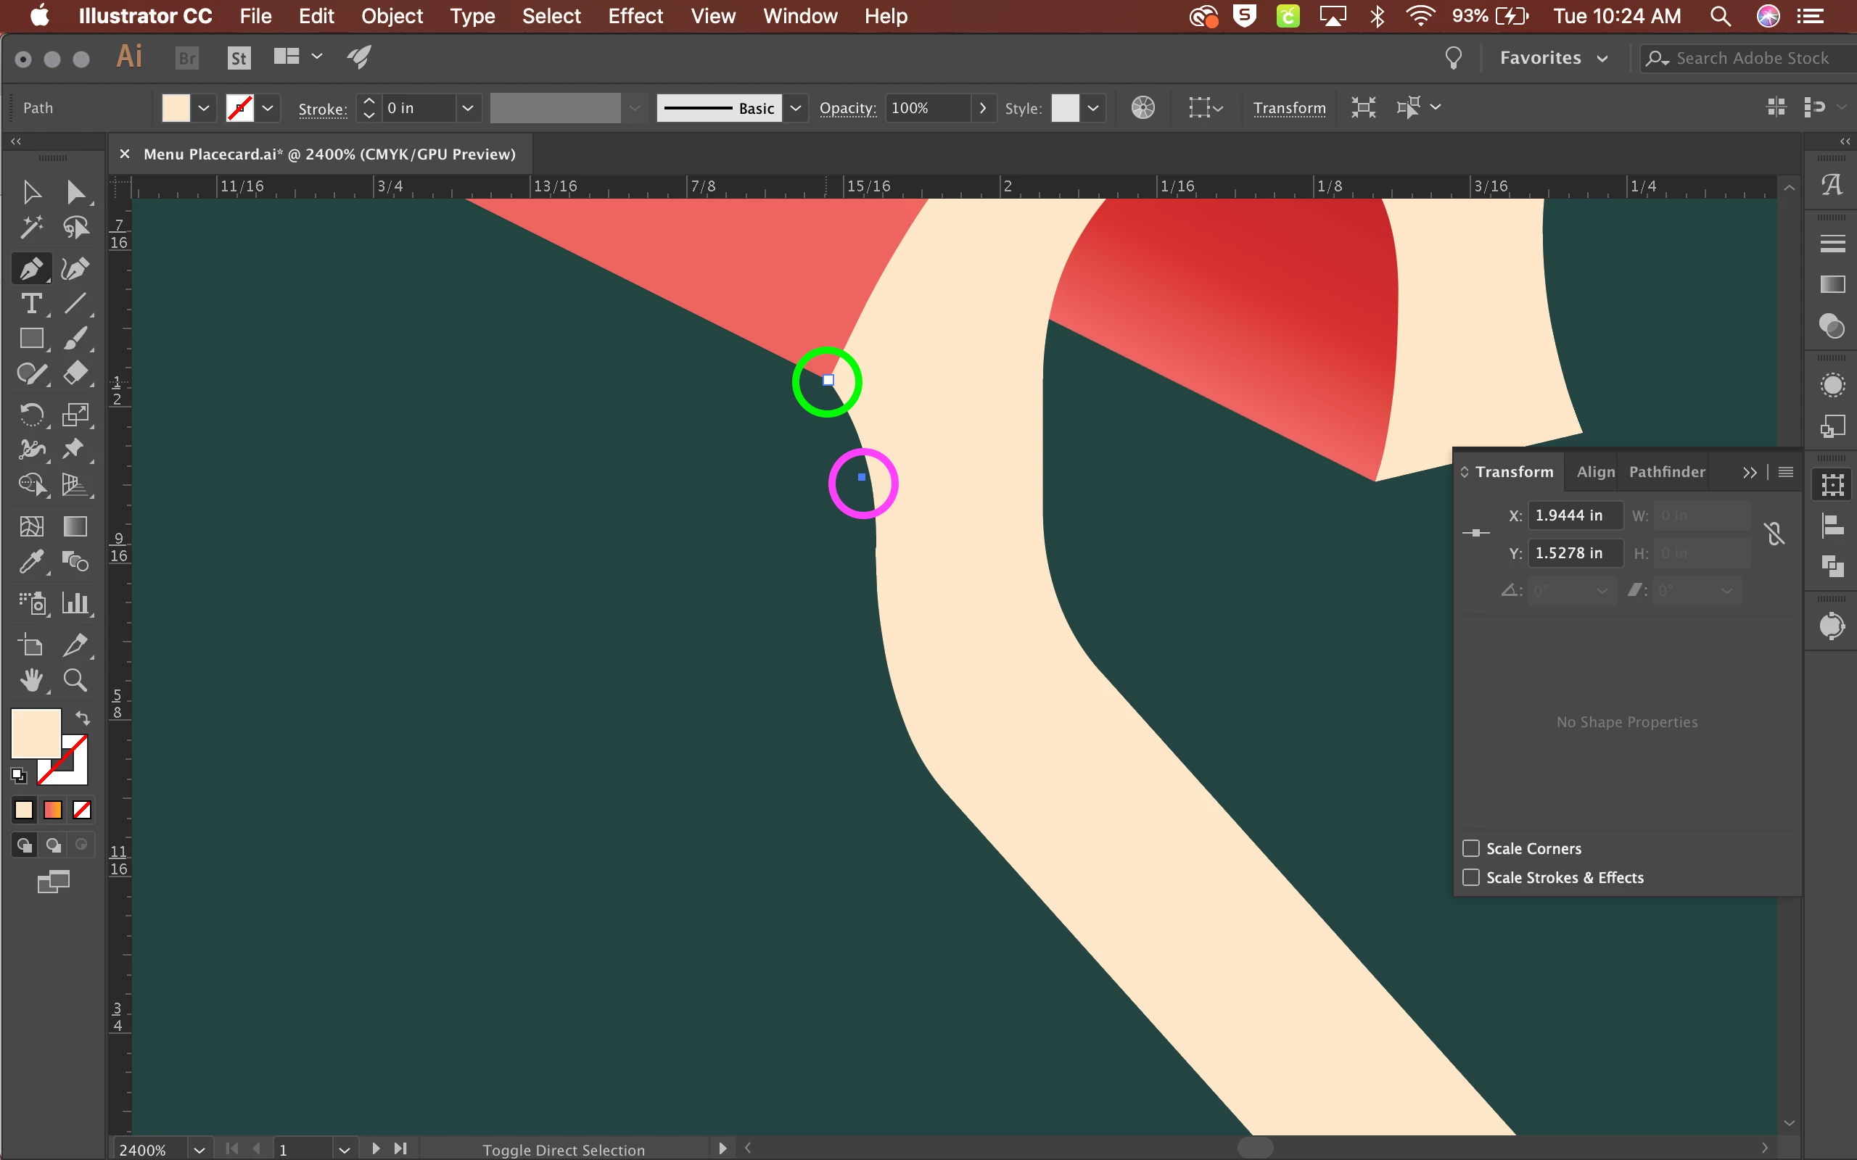The width and height of the screenshot is (1857, 1160).
Task: Select the Type tool
Action: pos(30,304)
